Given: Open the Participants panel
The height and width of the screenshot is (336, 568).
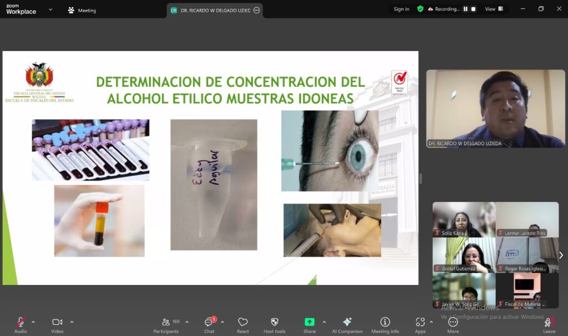Looking at the screenshot, I should point(166,325).
